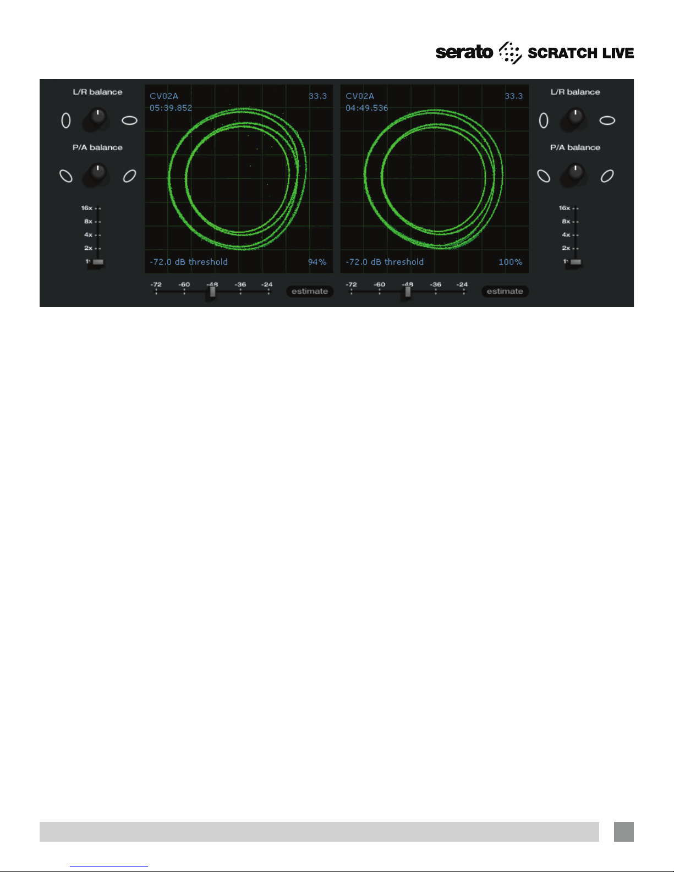Click the Serato Scratch Live logo

535,53
